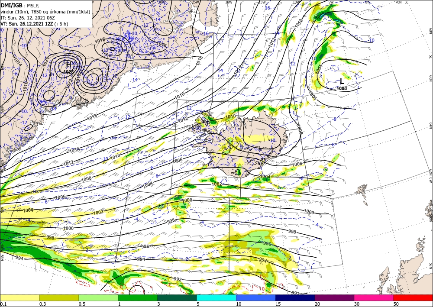433x307 pixels.
Task: Click the 'IT: Sun. 26. 12. 2021 06Z' line
Action: [28, 18]
